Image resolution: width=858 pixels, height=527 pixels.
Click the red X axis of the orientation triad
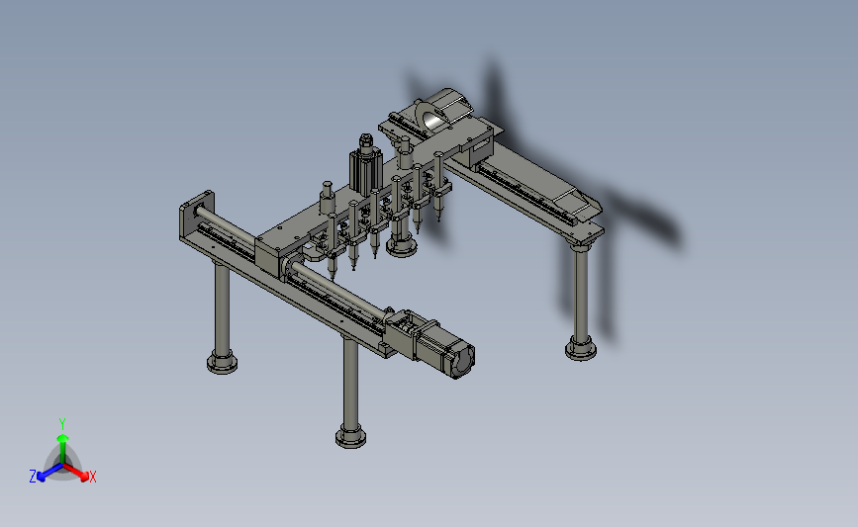(78, 473)
